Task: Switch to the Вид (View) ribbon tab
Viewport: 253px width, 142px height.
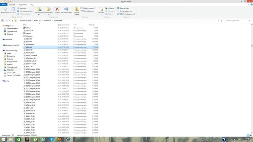Action: [x=32, y=5]
